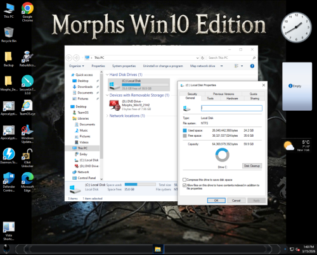
Task: Click the refresh icon beside address bar
Action: (x=202, y=58)
